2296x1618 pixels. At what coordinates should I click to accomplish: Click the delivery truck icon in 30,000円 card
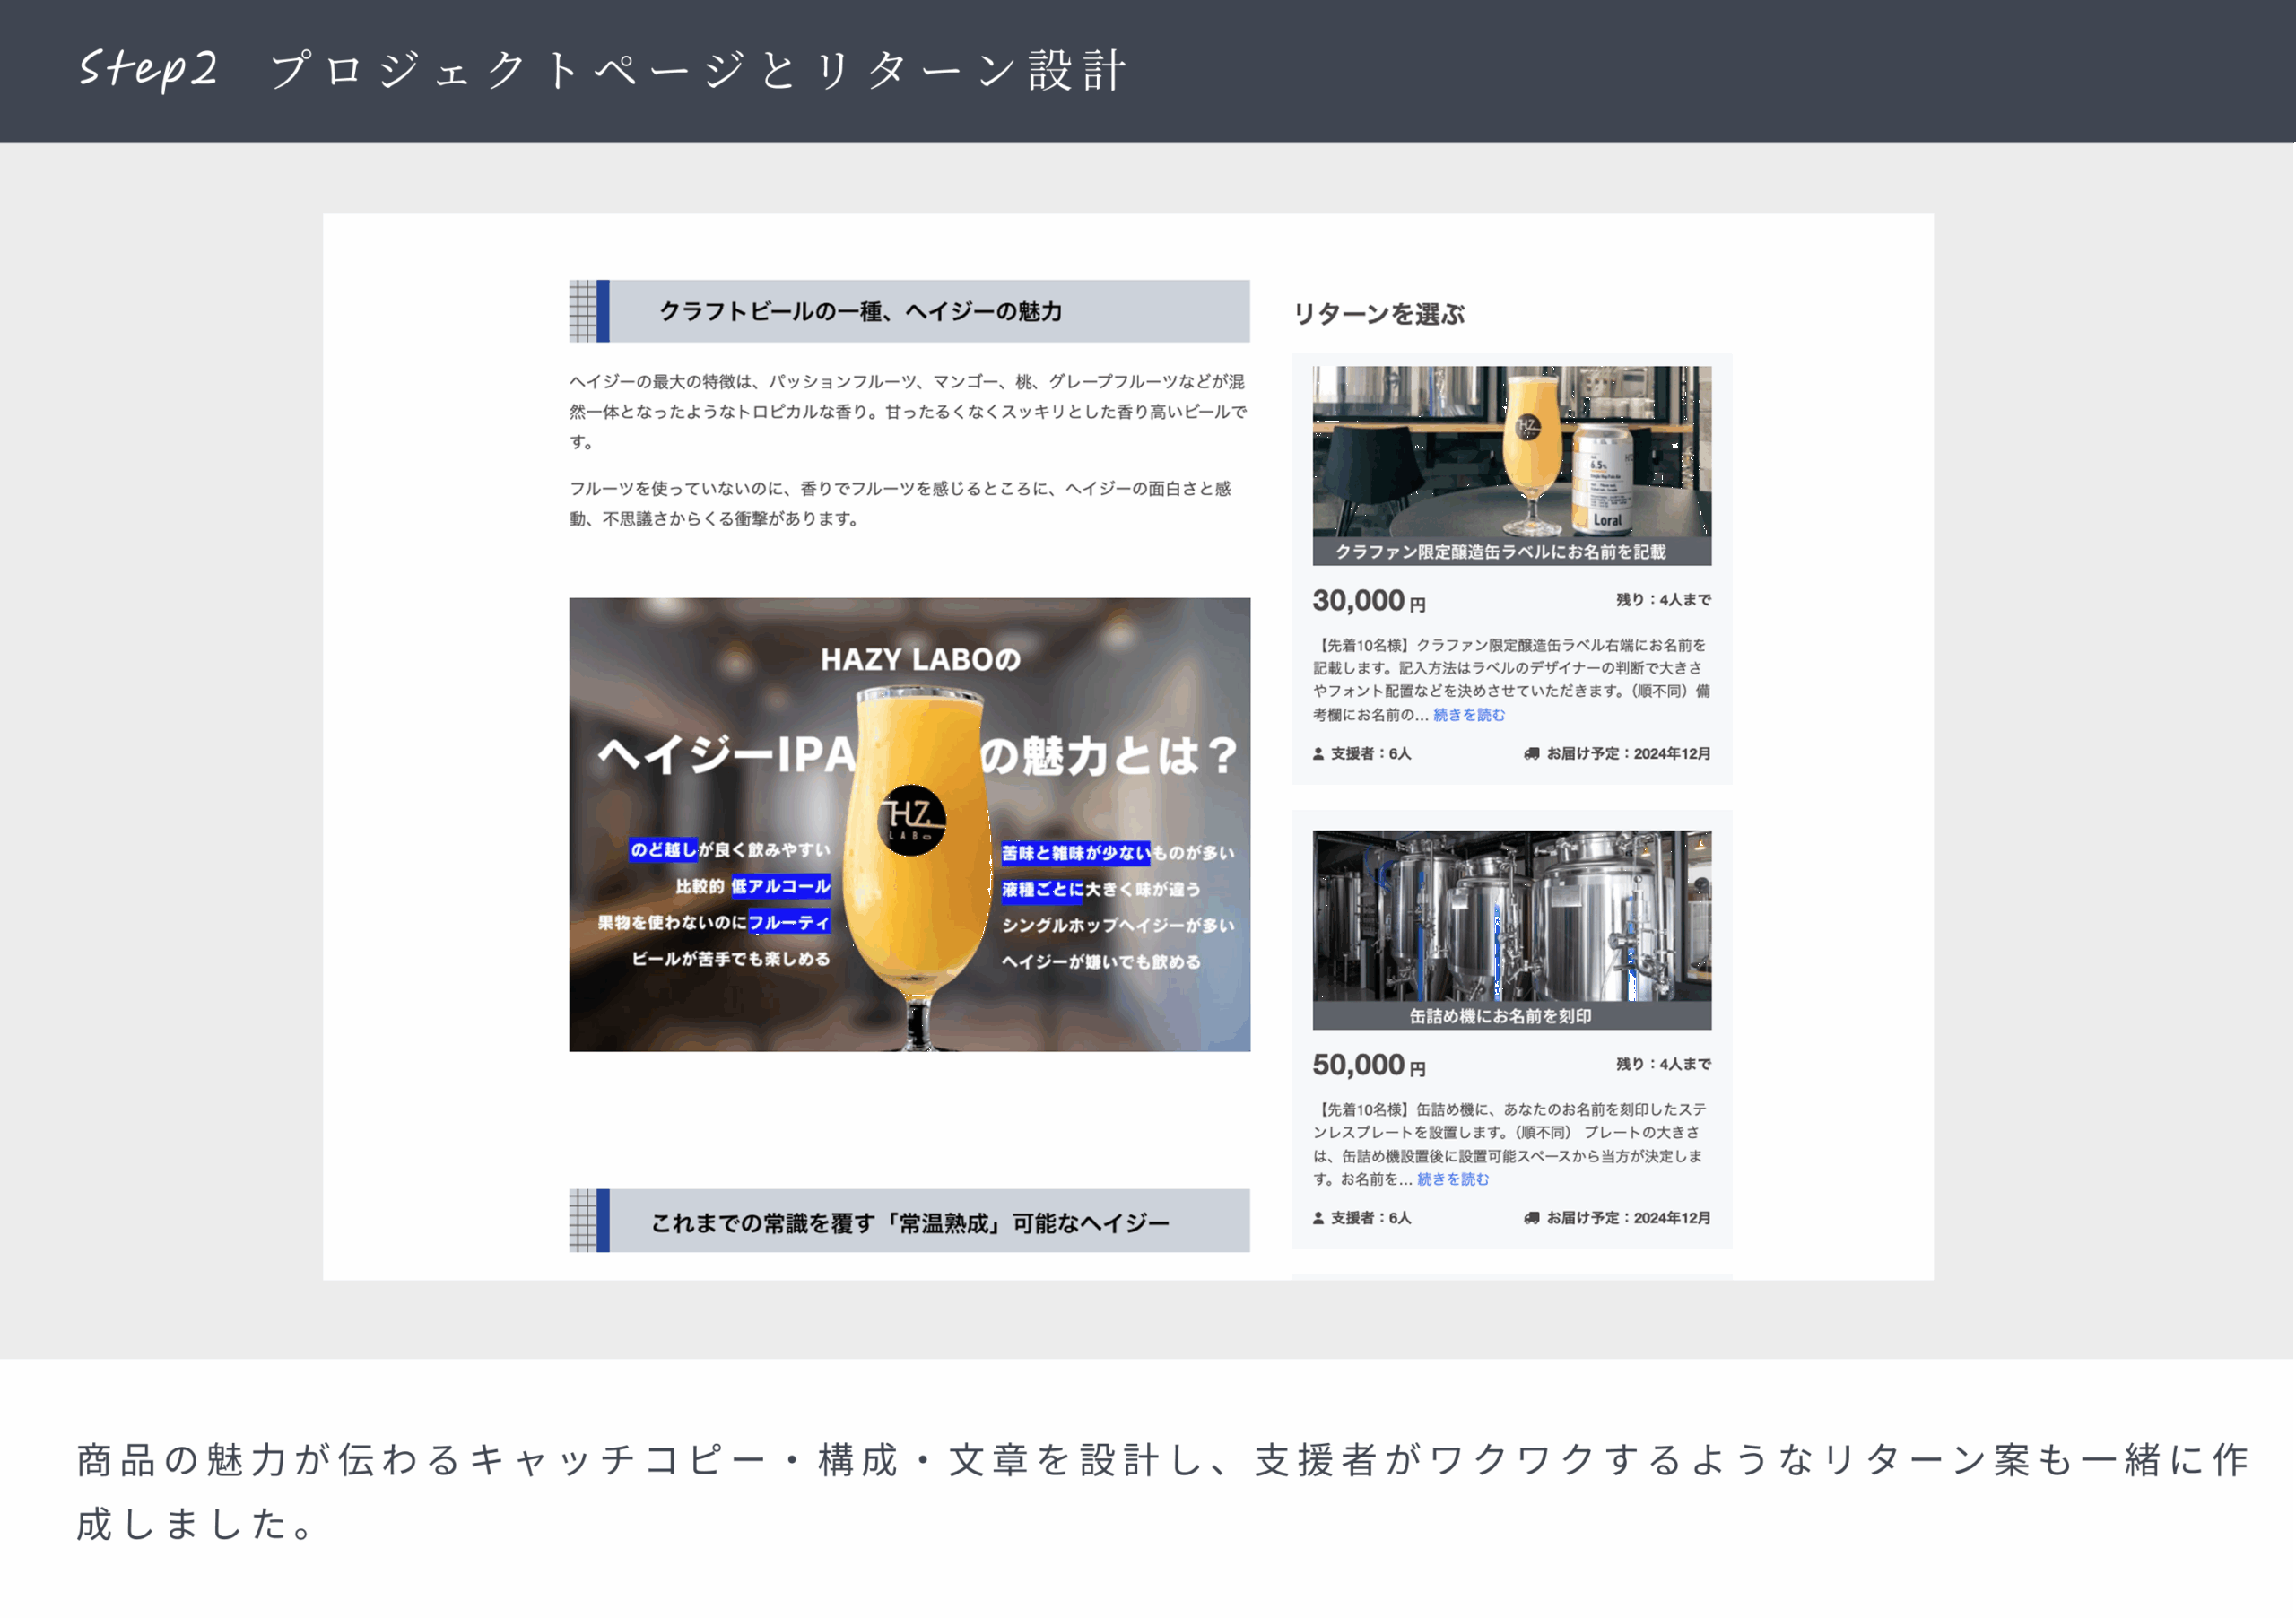tap(1531, 753)
